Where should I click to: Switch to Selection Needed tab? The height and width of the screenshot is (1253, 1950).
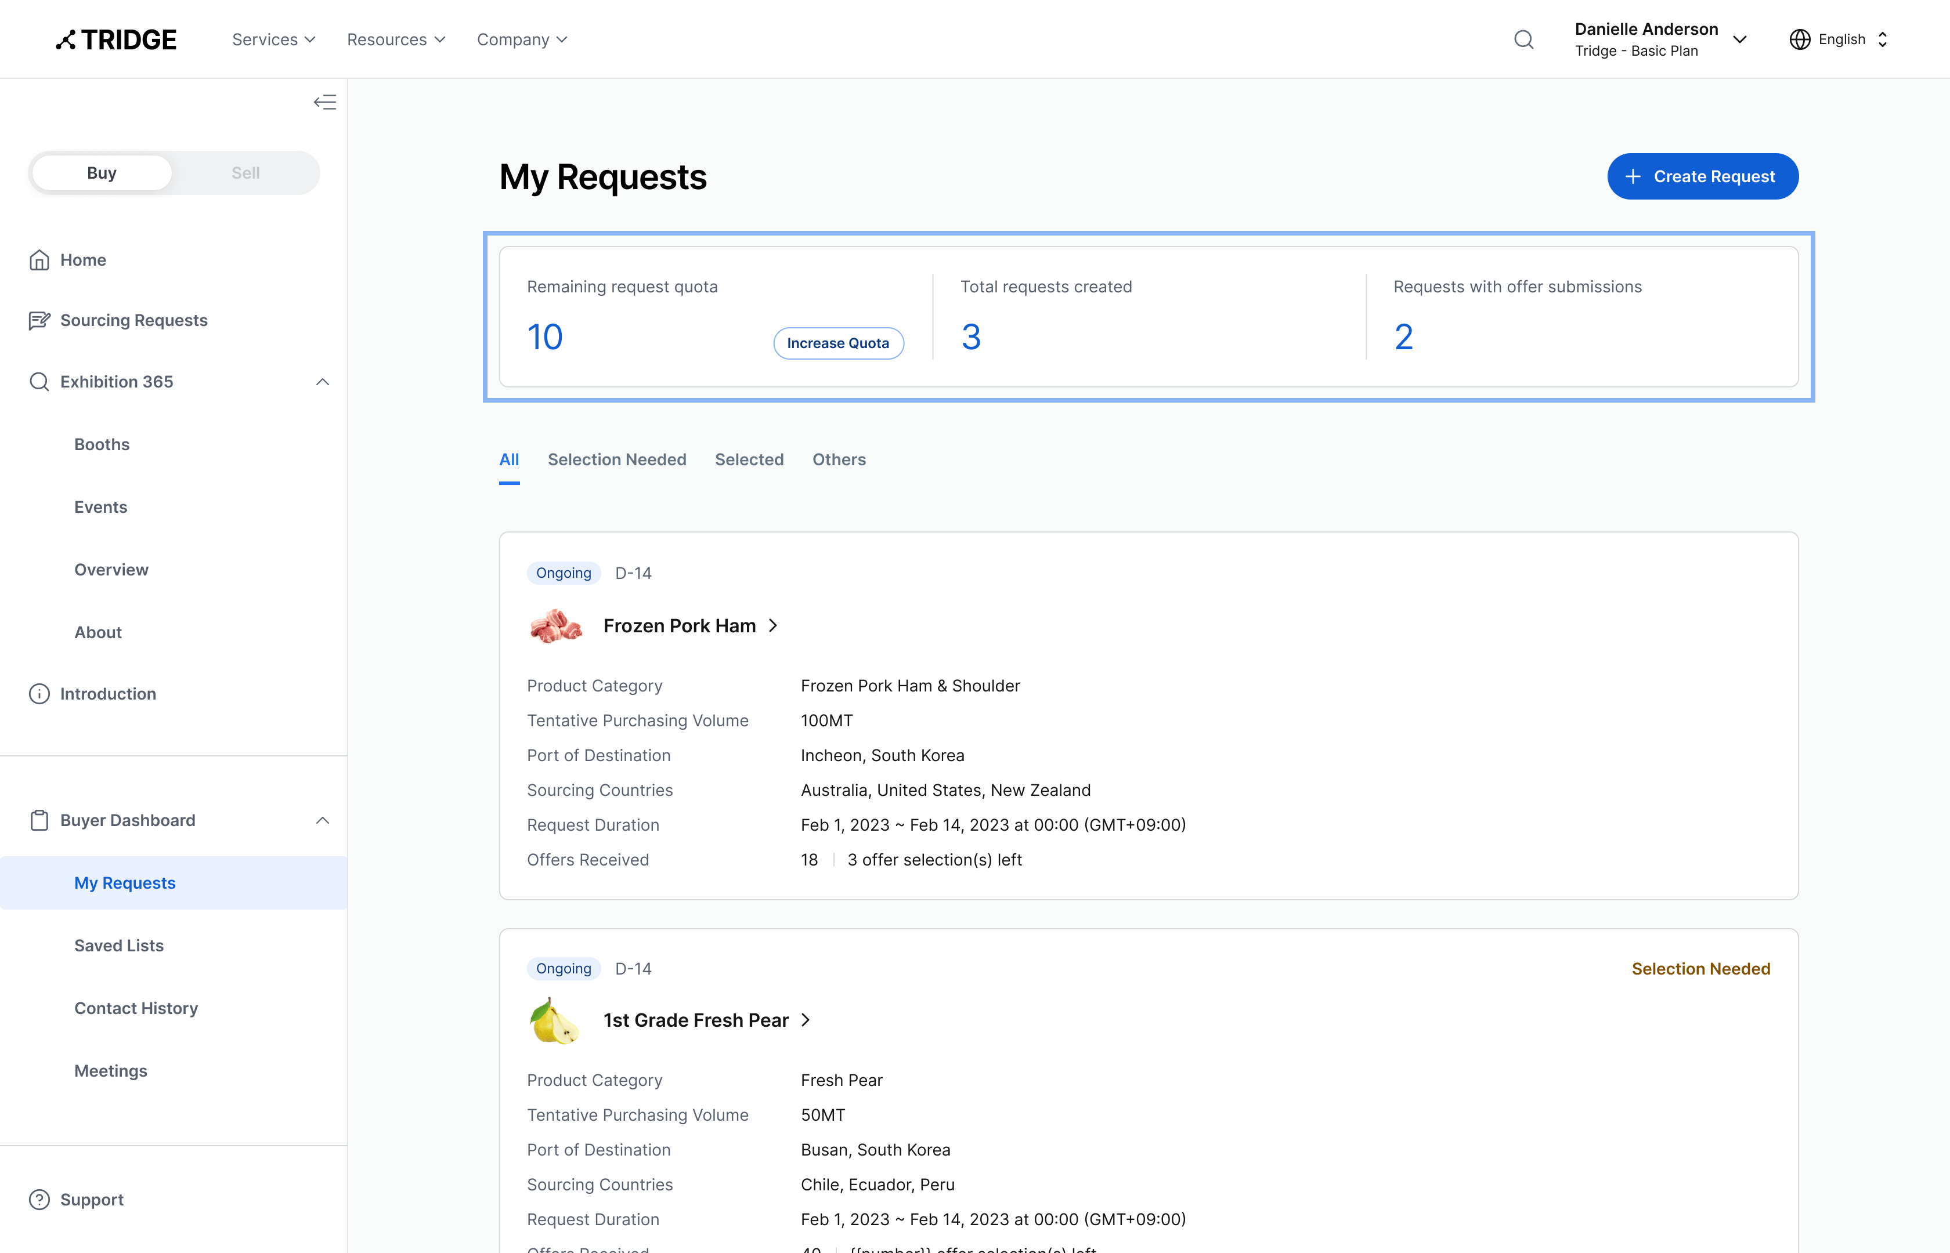(617, 459)
